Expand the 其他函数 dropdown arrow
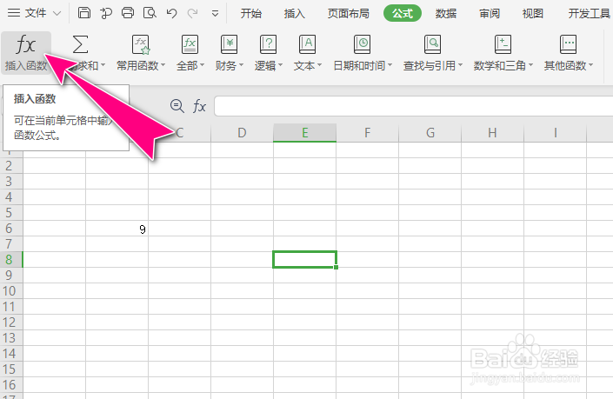Image resolution: width=613 pixels, height=399 pixels. [590, 65]
